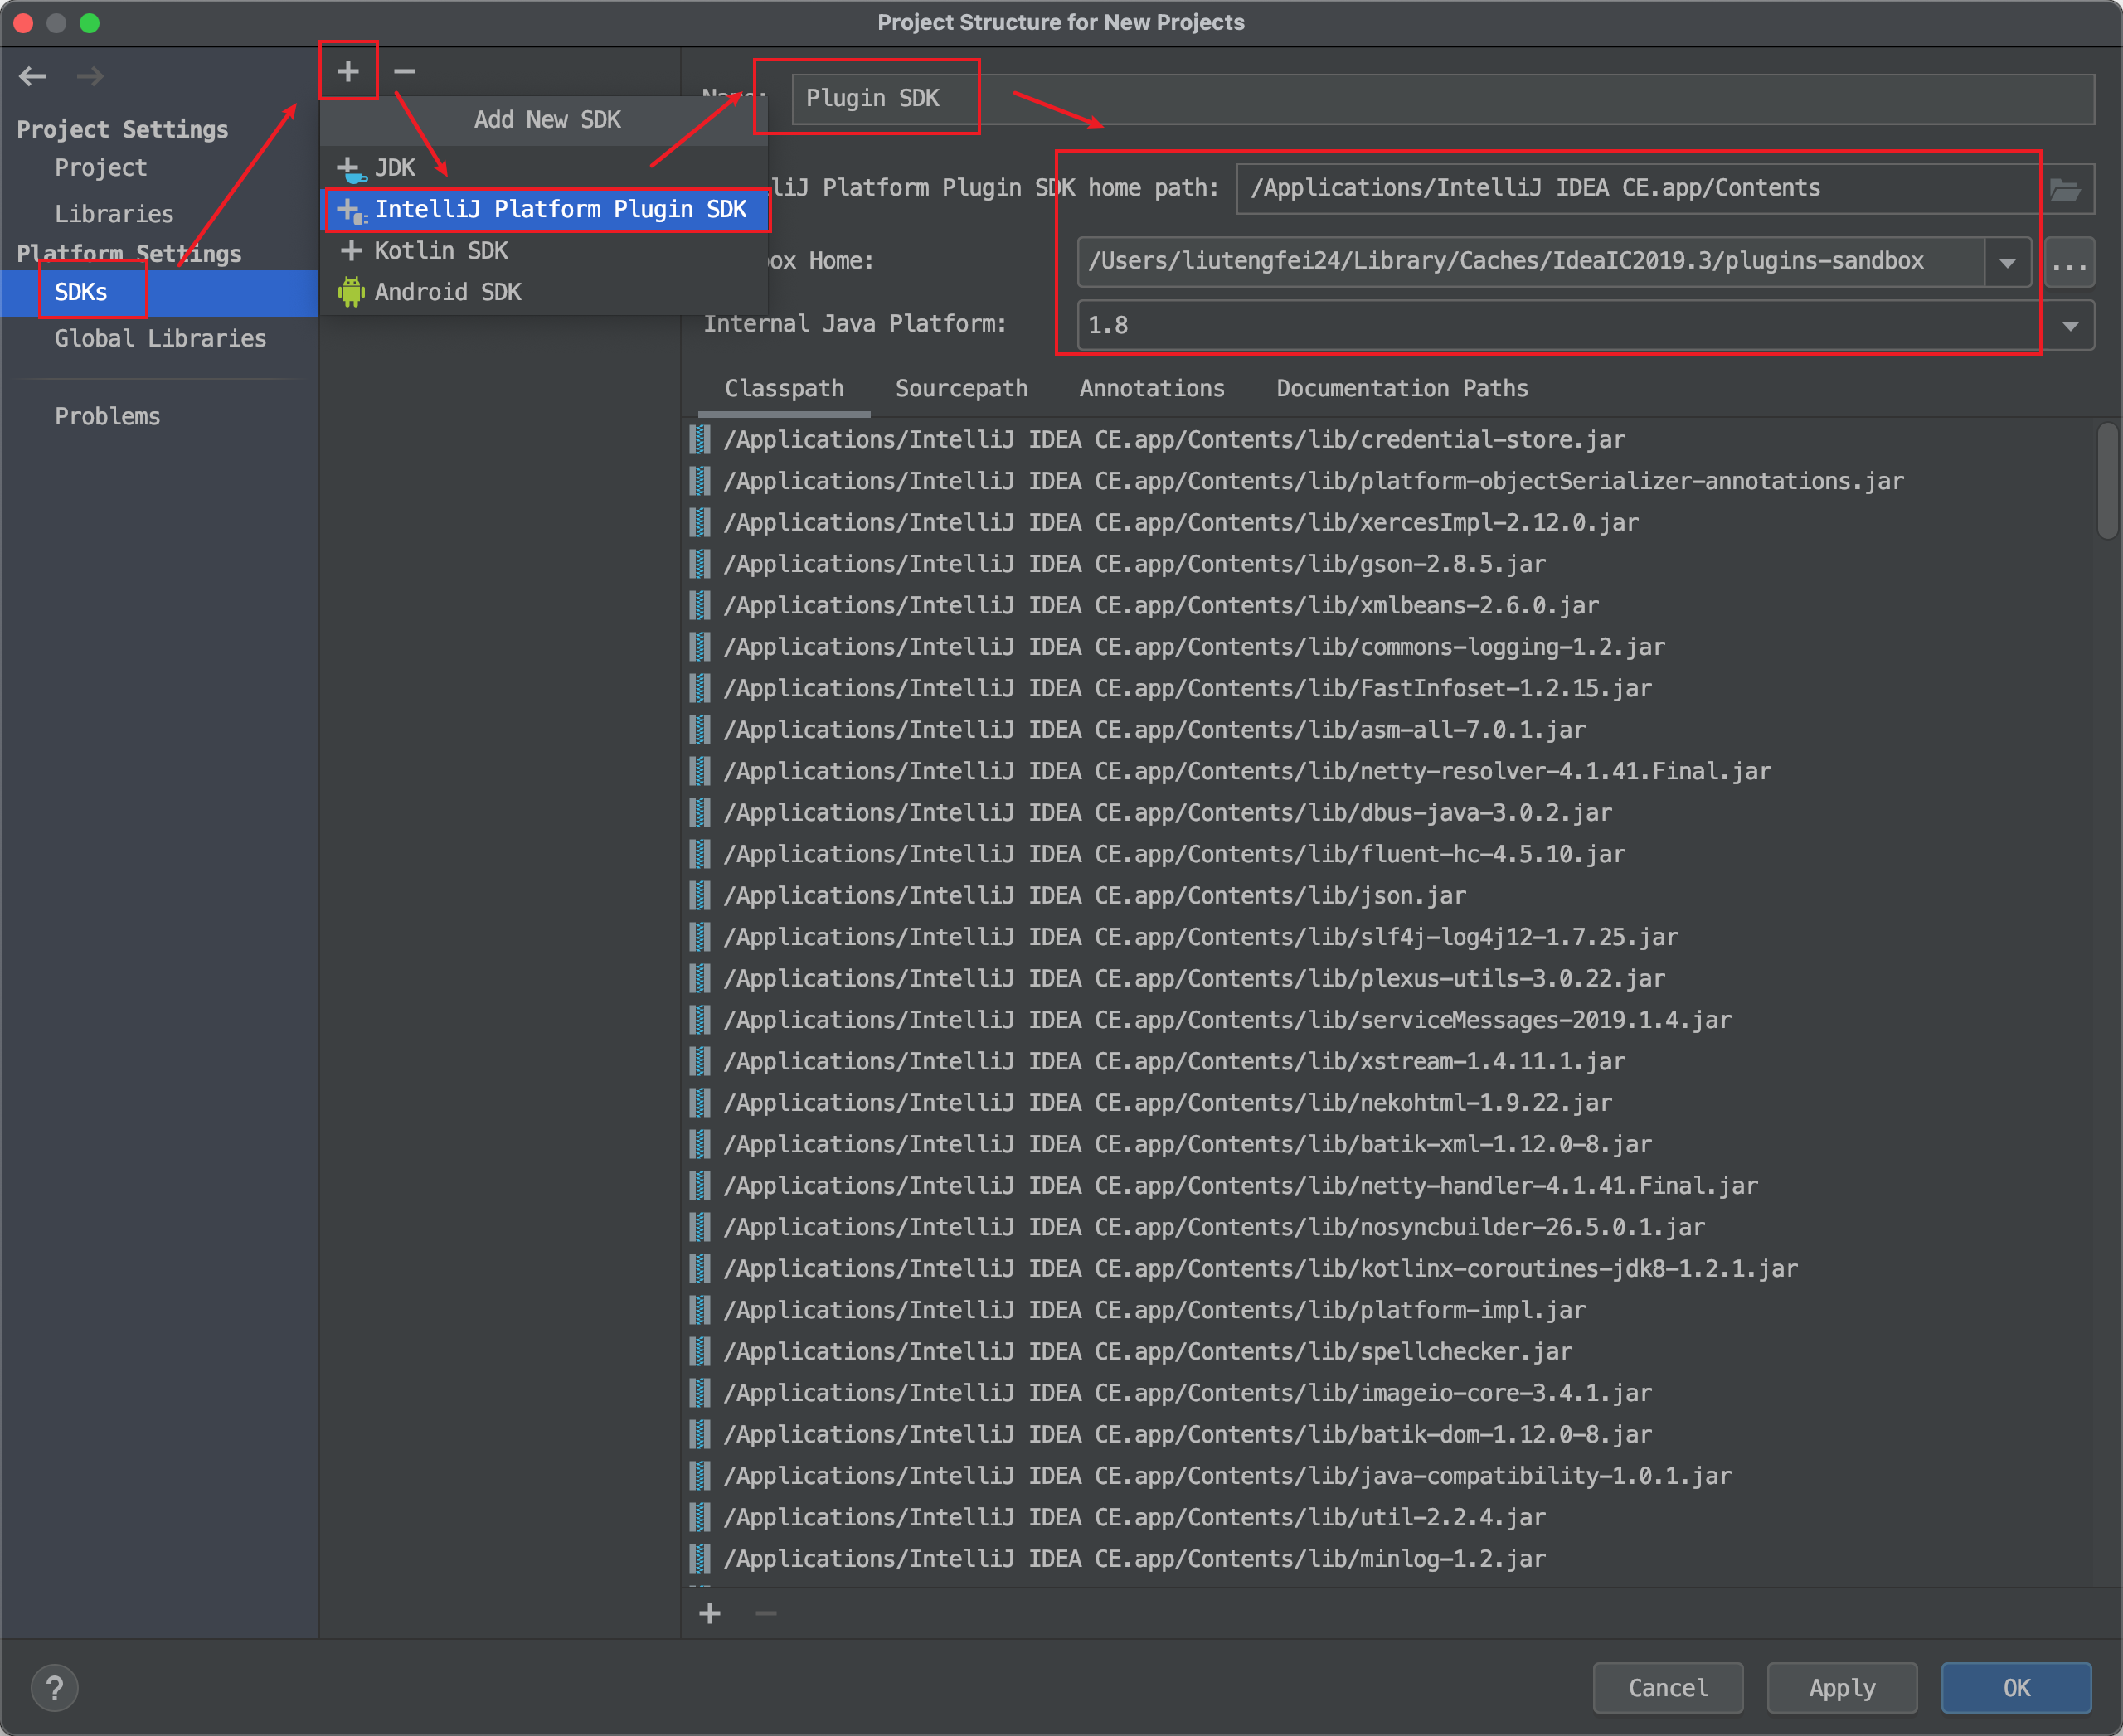2123x1736 pixels.
Task: Click jar icon beside json.jar
Action: tap(700, 895)
